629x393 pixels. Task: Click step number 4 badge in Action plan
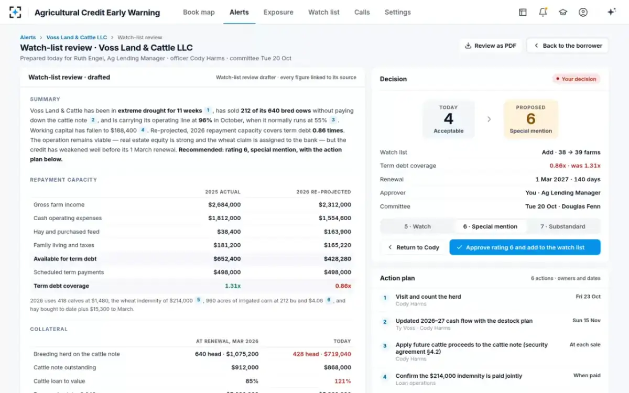(385, 377)
